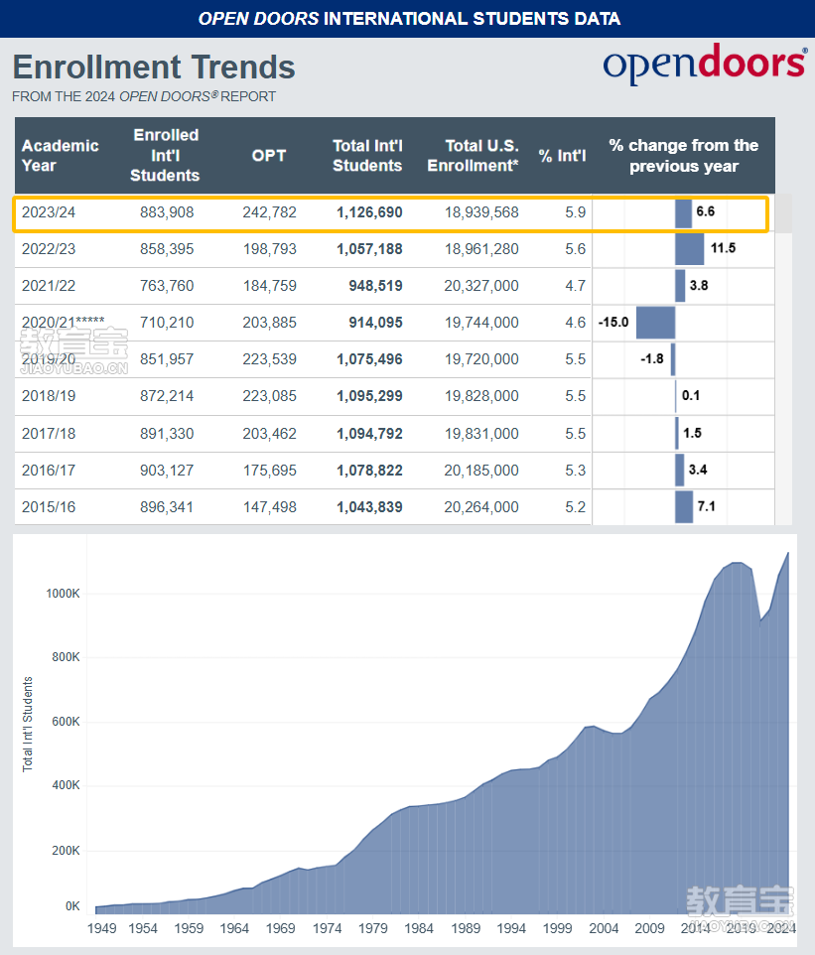Screen dimensions: 815x955
Task: Select the 1999 x-axis label
Action: [557, 928]
